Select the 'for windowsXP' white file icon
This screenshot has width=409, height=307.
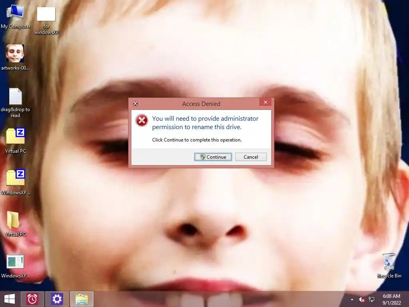tap(46, 14)
